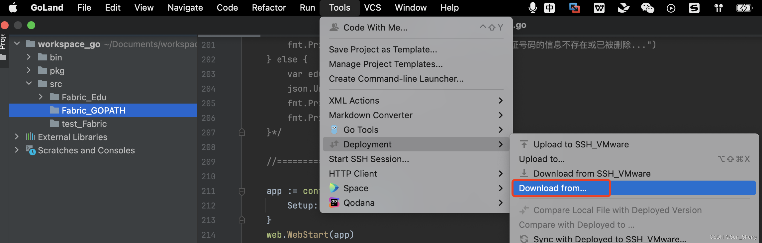Click fold marker on line 207
Viewport: 762px width, 243px height.
pos(242,132)
